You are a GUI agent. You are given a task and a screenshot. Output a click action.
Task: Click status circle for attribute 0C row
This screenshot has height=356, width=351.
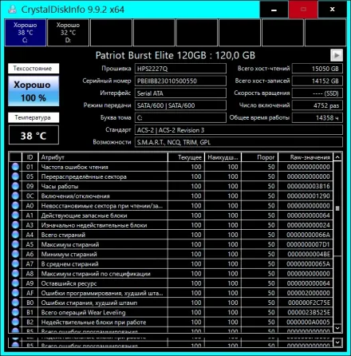click(x=15, y=196)
